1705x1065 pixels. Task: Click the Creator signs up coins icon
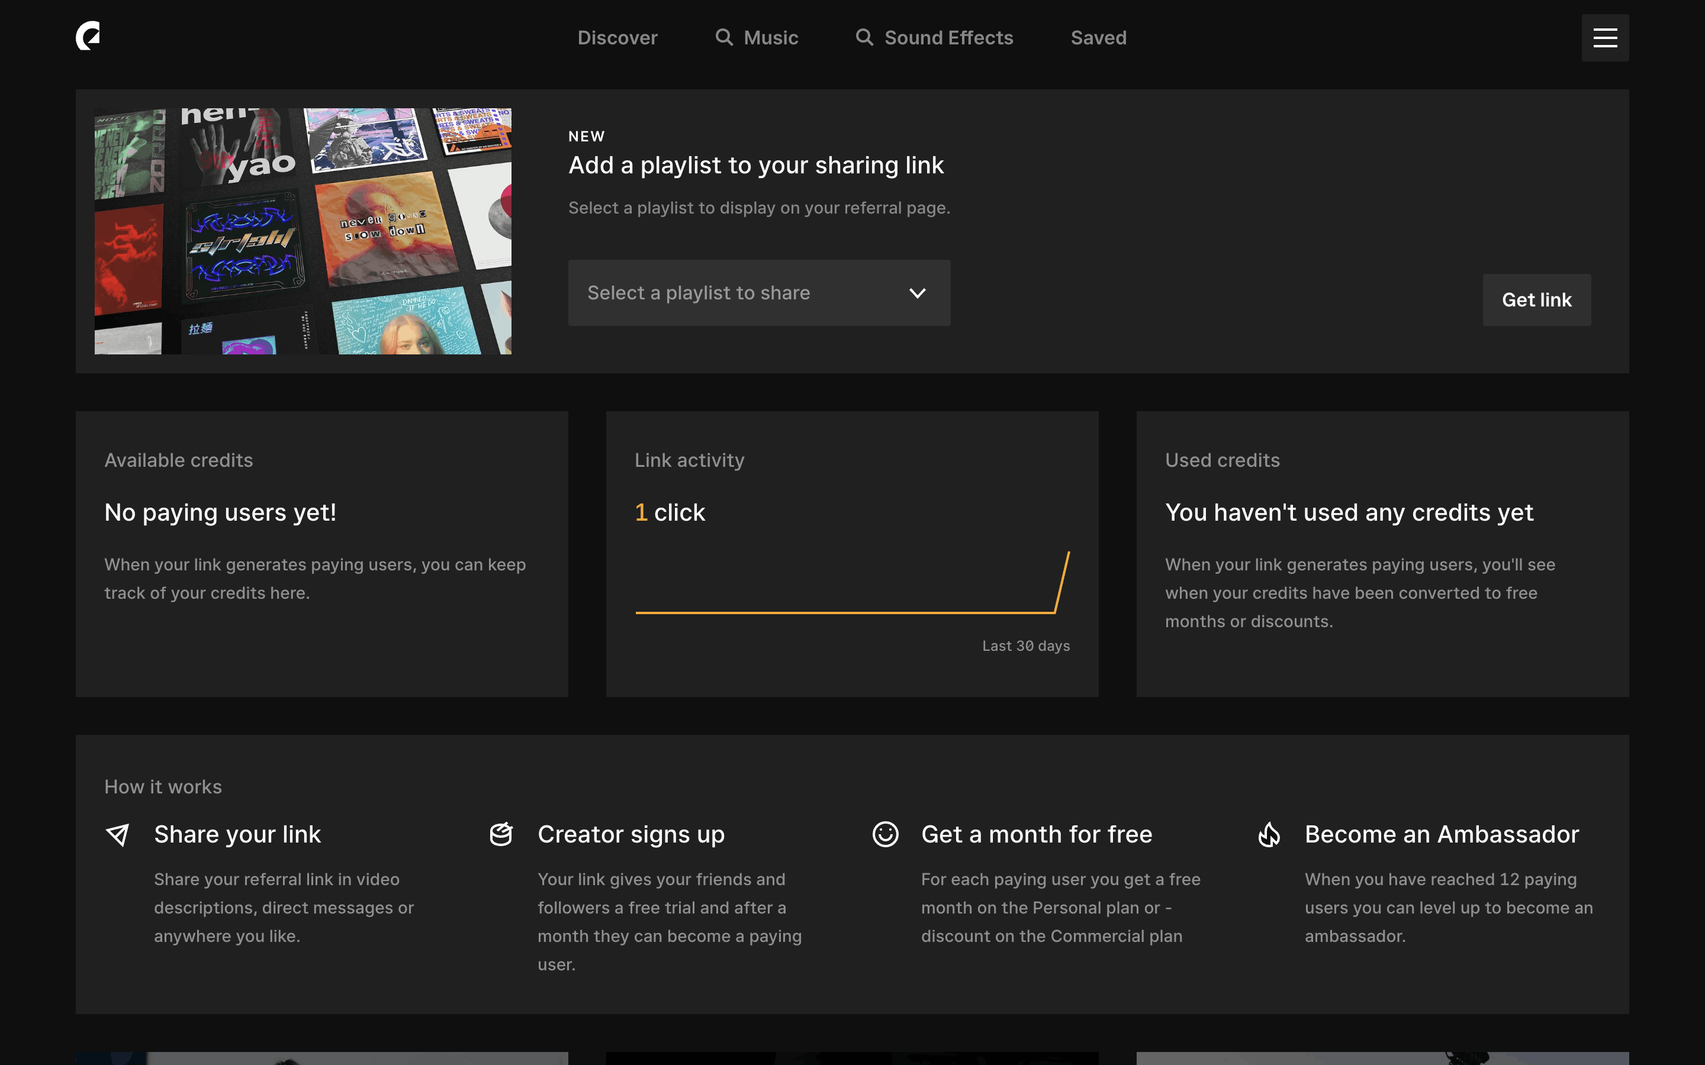[x=501, y=835]
